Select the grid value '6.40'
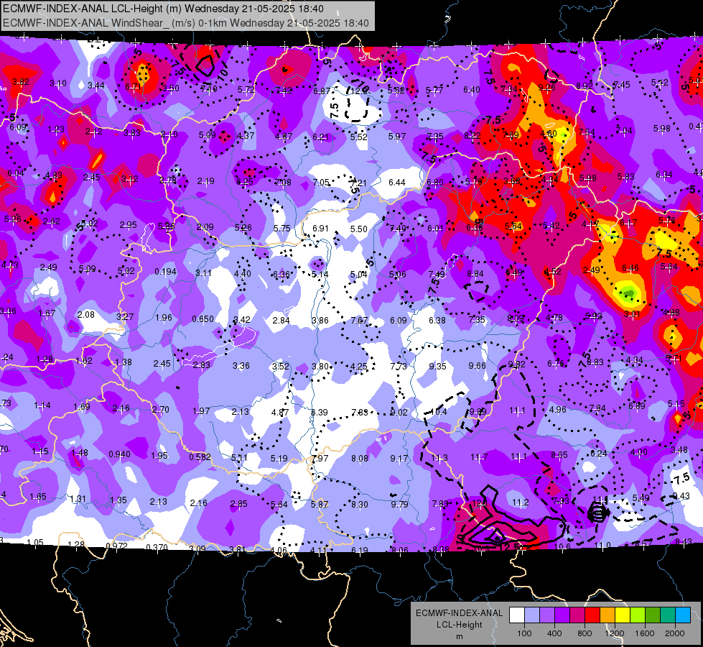703x647 pixels. click(472, 90)
